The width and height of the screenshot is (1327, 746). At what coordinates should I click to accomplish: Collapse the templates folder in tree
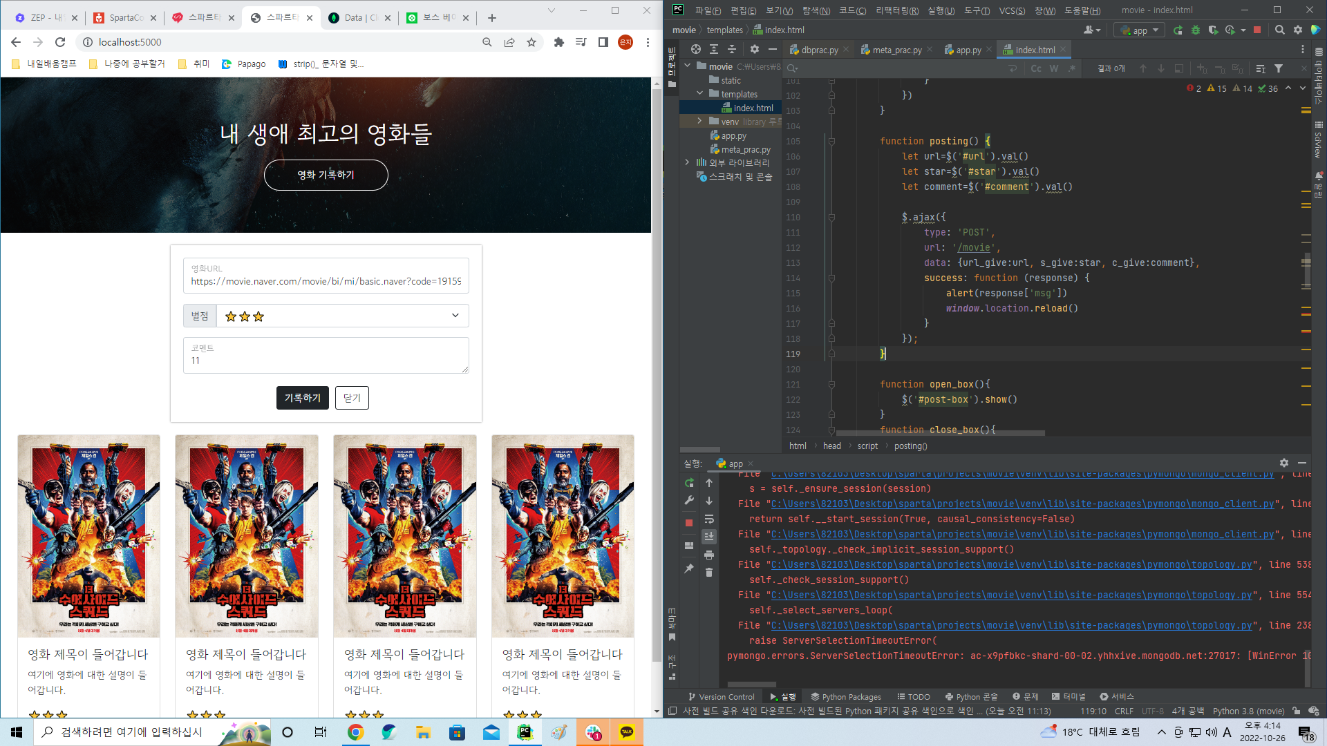pos(699,94)
